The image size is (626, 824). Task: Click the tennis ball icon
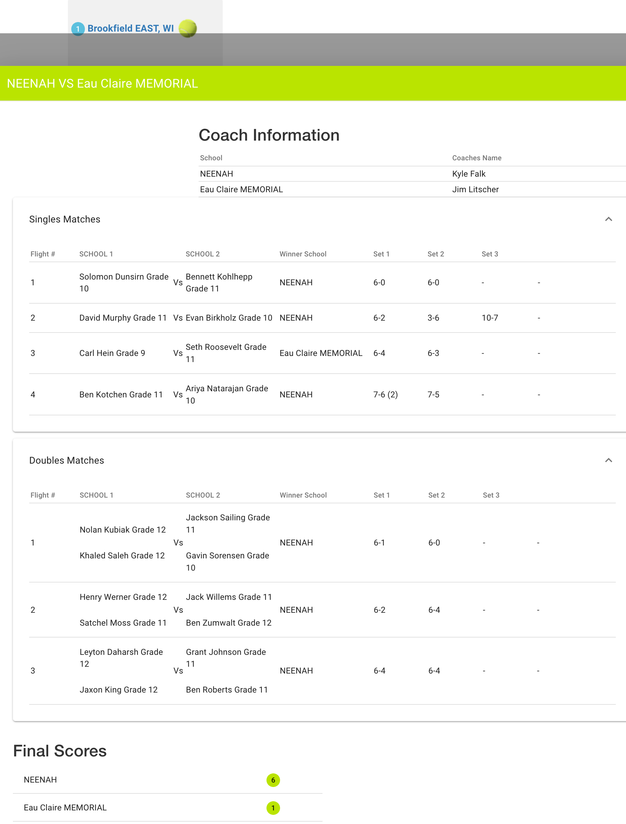tap(187, 28)
